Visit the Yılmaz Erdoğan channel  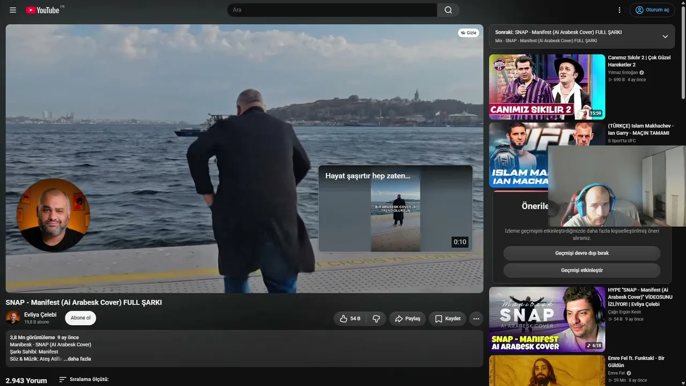[x=623, y=72]
